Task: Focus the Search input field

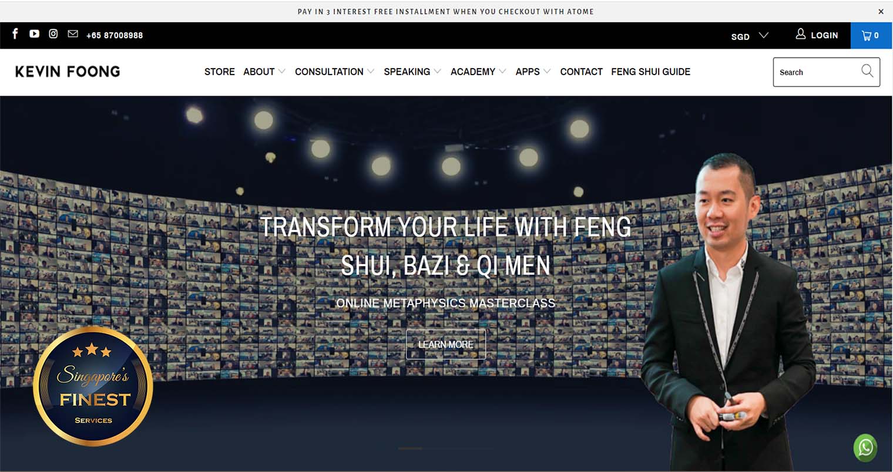Action: tap(817, 72)
